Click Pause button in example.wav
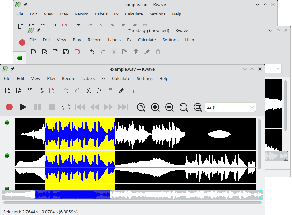 coord(38,107)
